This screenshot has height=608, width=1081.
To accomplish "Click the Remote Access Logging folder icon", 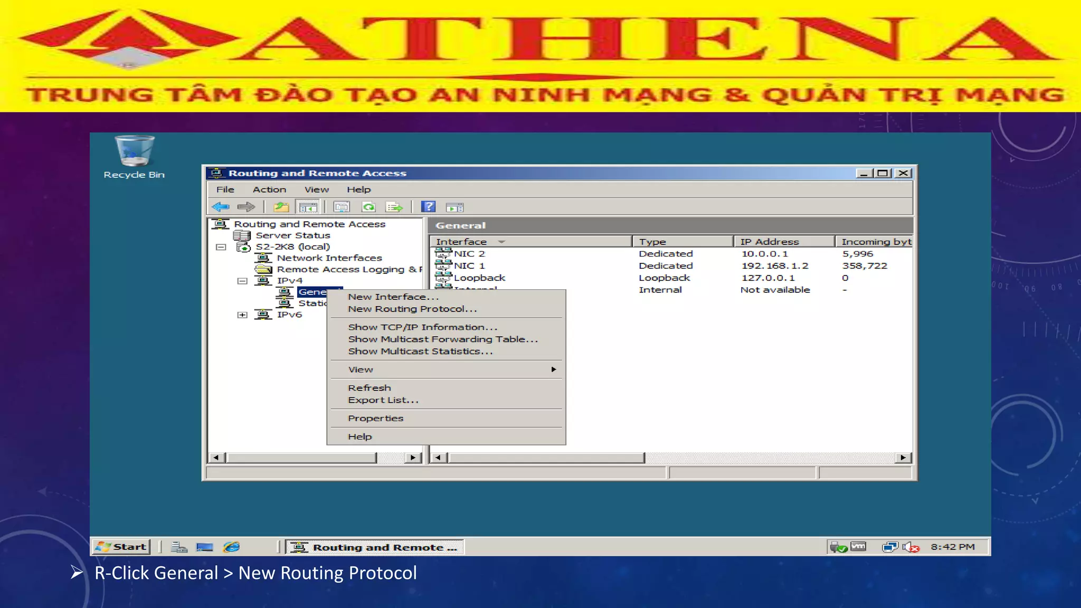I will point(263,269).
